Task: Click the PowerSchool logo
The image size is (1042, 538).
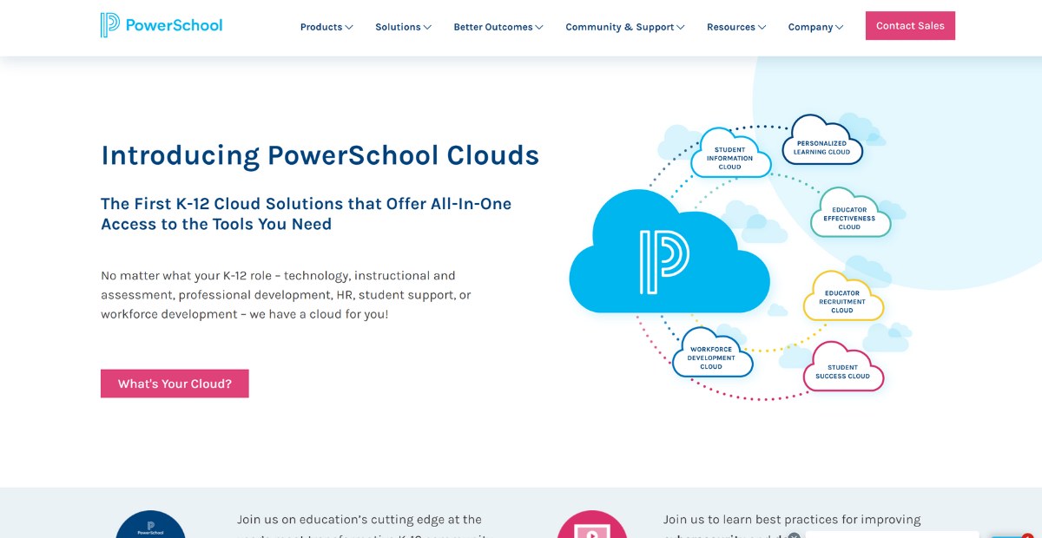Action: 162,25
